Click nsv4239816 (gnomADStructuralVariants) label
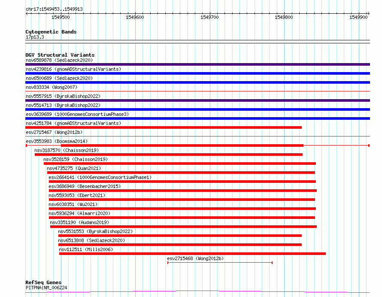The image size is (382, 297). coord(73,69)
